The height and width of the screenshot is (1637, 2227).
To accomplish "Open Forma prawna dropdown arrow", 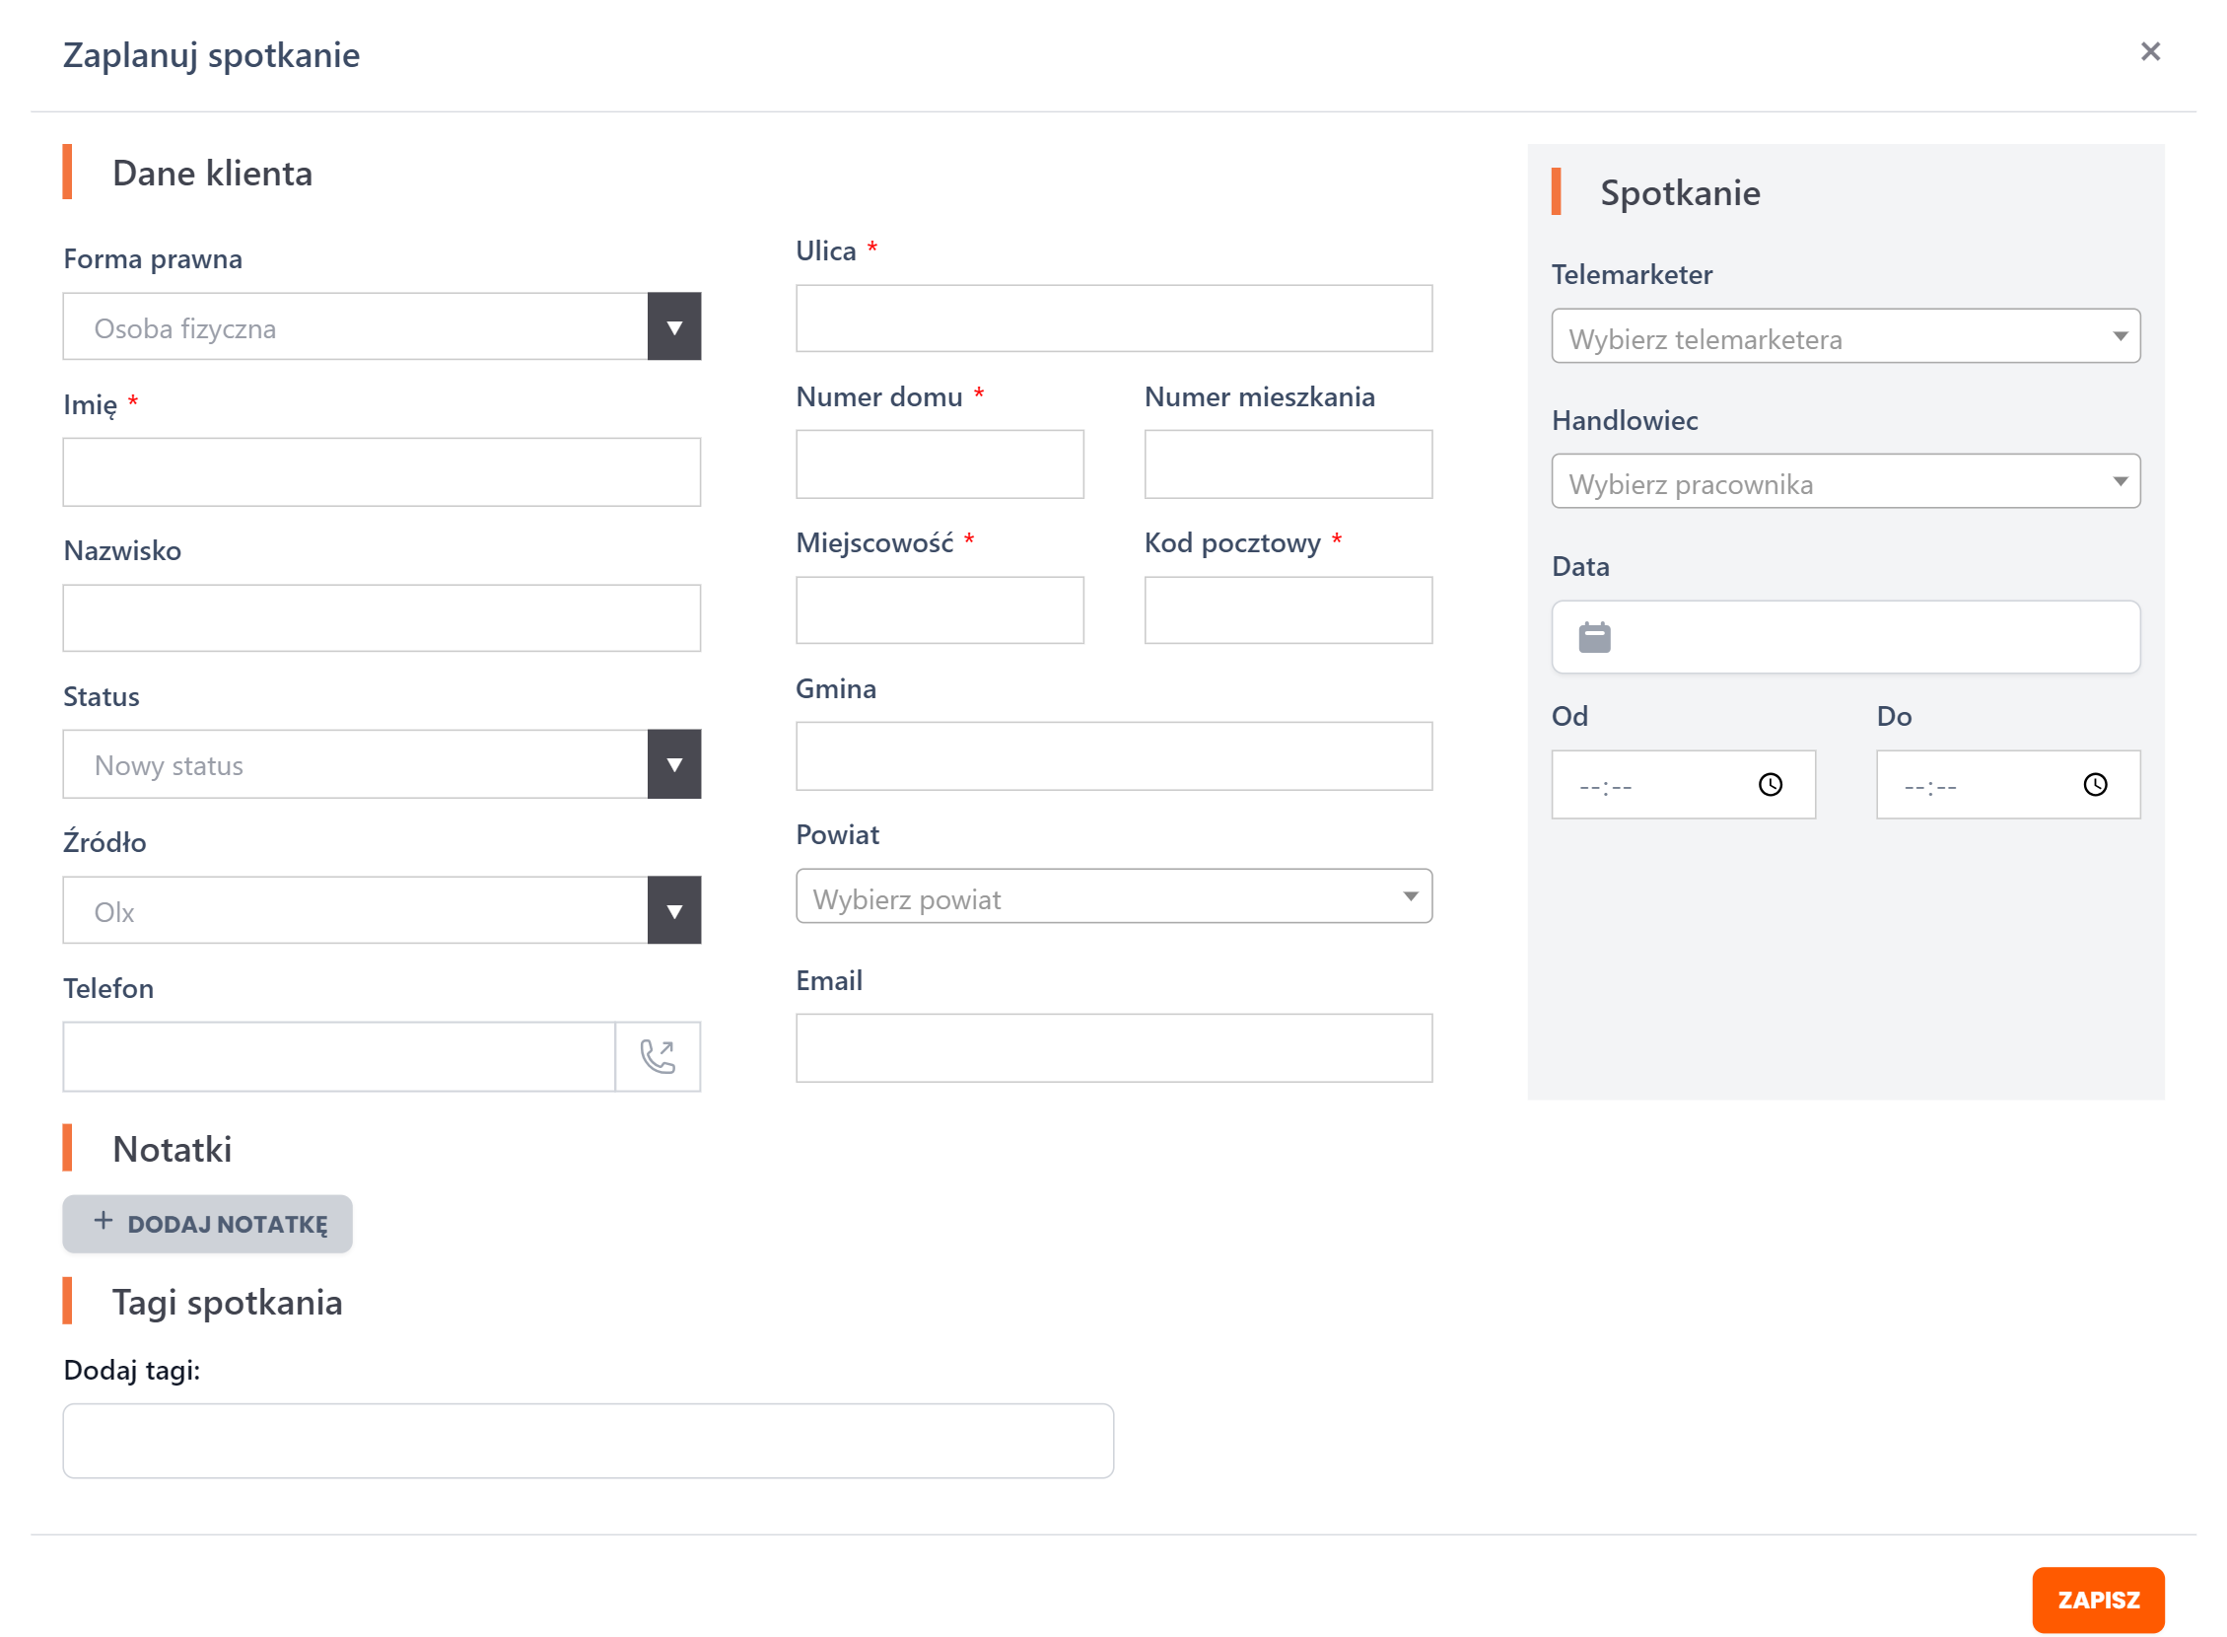I will [673, 327].
